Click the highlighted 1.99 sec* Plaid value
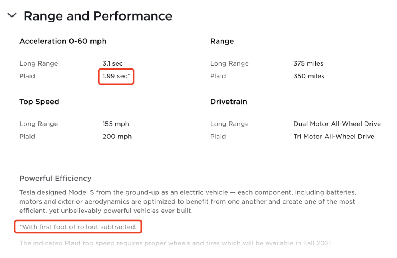 click(x=116, y=76)
